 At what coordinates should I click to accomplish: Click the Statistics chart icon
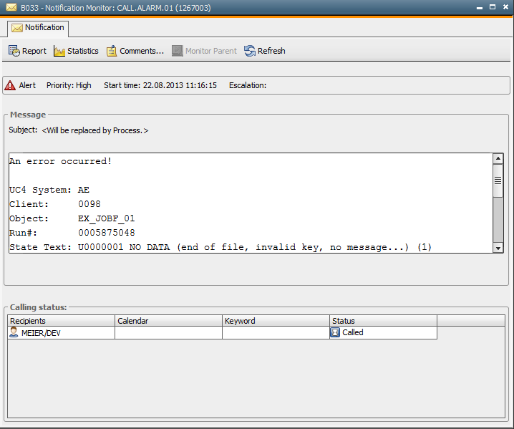(x=59, y=51)
